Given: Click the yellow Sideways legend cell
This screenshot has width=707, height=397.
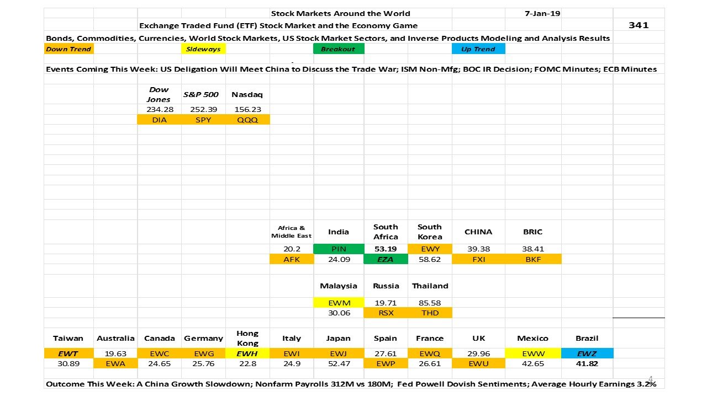Looking at the screenshot, I should 204,49.
